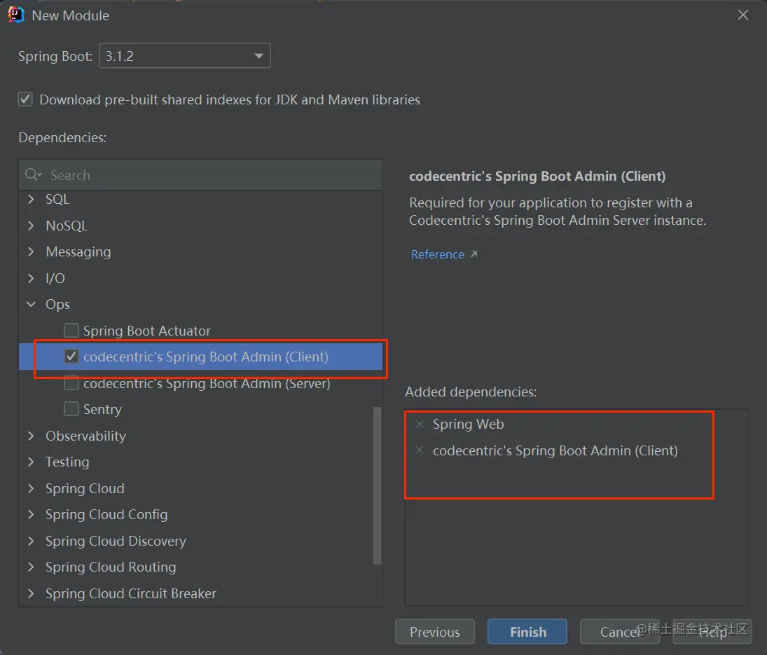Screen dimensions: 767x655
Task: Click the Finish button
Action: (527, 631)
